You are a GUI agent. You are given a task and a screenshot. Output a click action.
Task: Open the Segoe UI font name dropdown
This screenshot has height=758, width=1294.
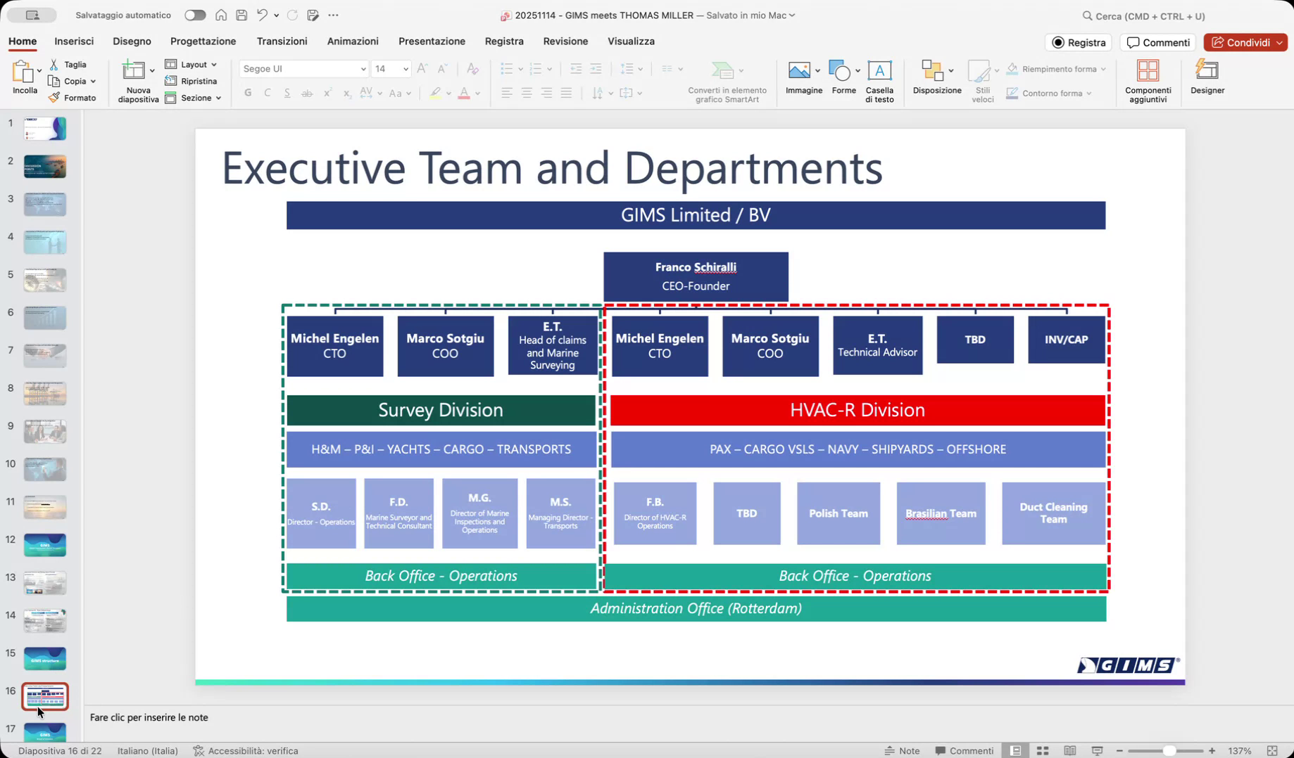pos(363,69)
